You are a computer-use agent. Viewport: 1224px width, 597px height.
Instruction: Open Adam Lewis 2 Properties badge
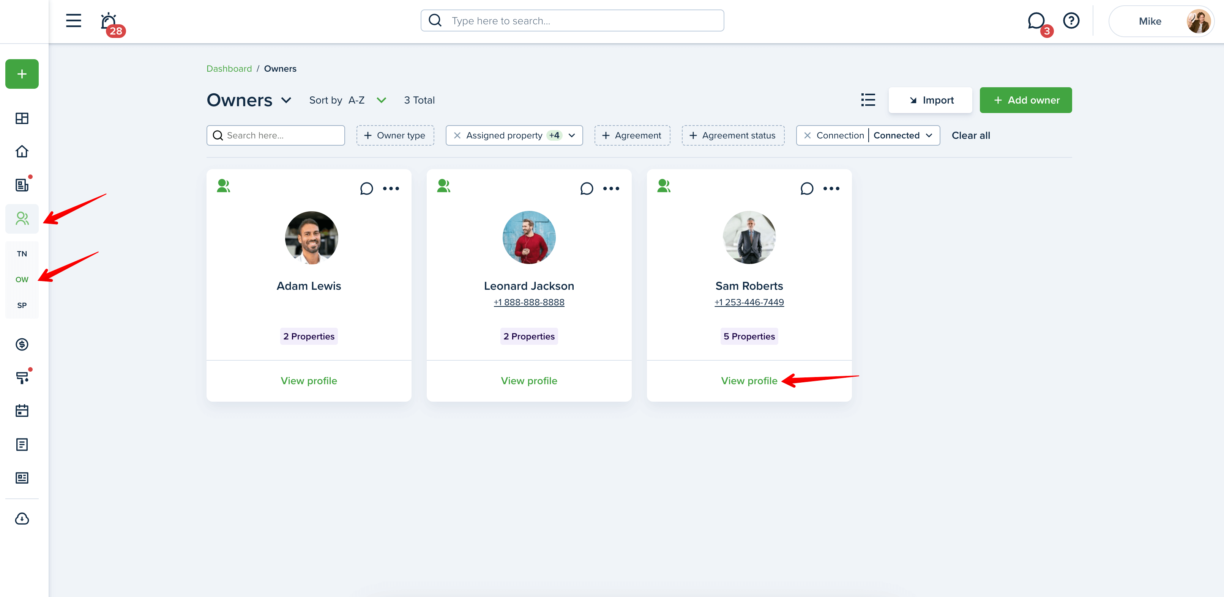(x=309, y=336)
